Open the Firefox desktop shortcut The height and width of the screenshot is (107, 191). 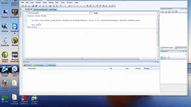coord(5,85)
